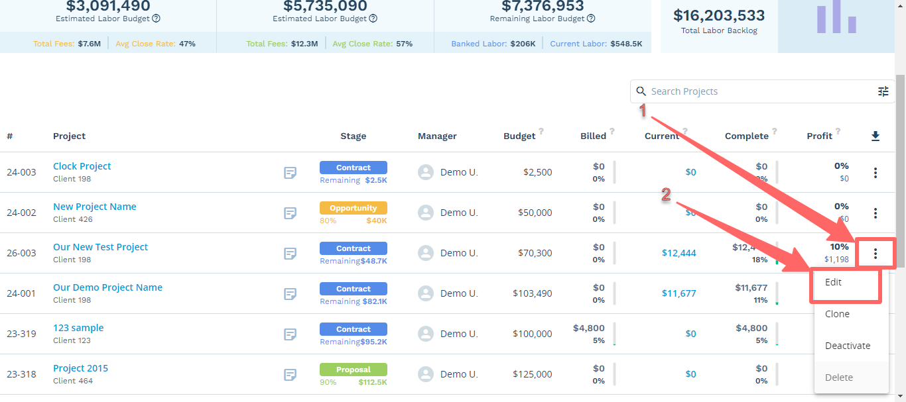Open notes icon for Clock Project
Image resolution: width=906 pixels, height=402 pixels.
click(290, 173)
